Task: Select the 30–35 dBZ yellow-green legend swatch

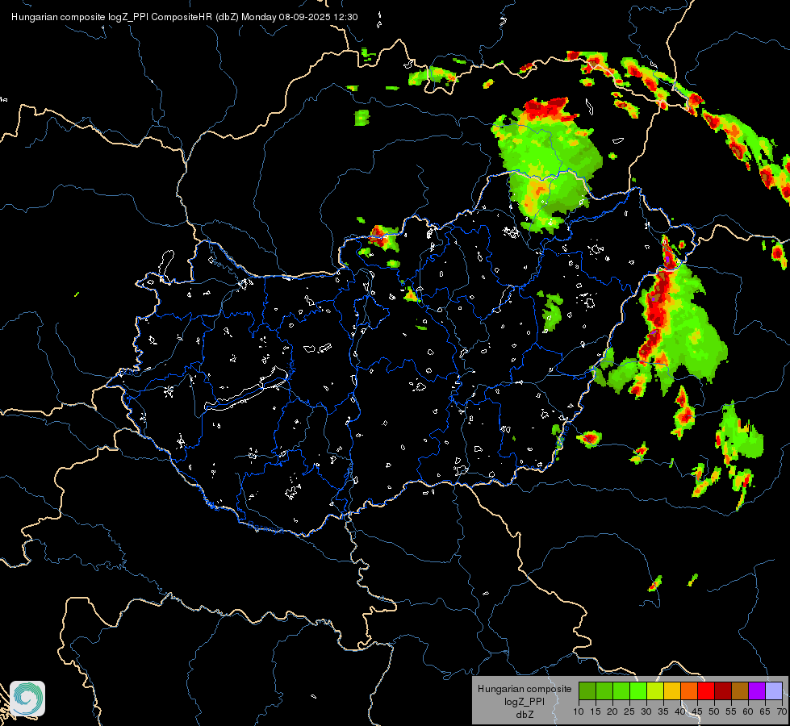Action: 655,691
